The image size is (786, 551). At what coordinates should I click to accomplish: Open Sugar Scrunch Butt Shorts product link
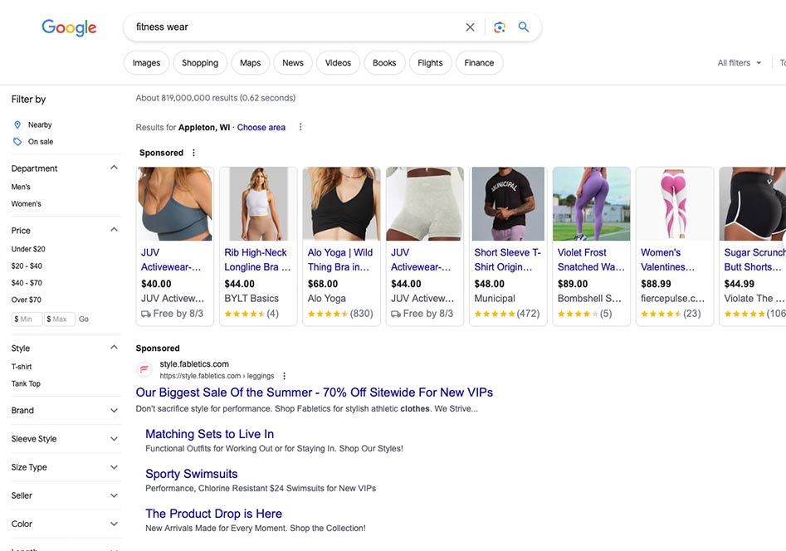[x=754, y=260]
